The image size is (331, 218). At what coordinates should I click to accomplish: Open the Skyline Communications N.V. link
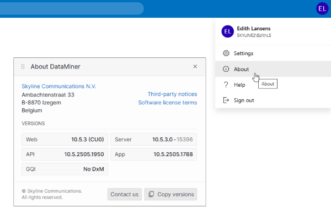pyautogui.click(x=59, y=87)
